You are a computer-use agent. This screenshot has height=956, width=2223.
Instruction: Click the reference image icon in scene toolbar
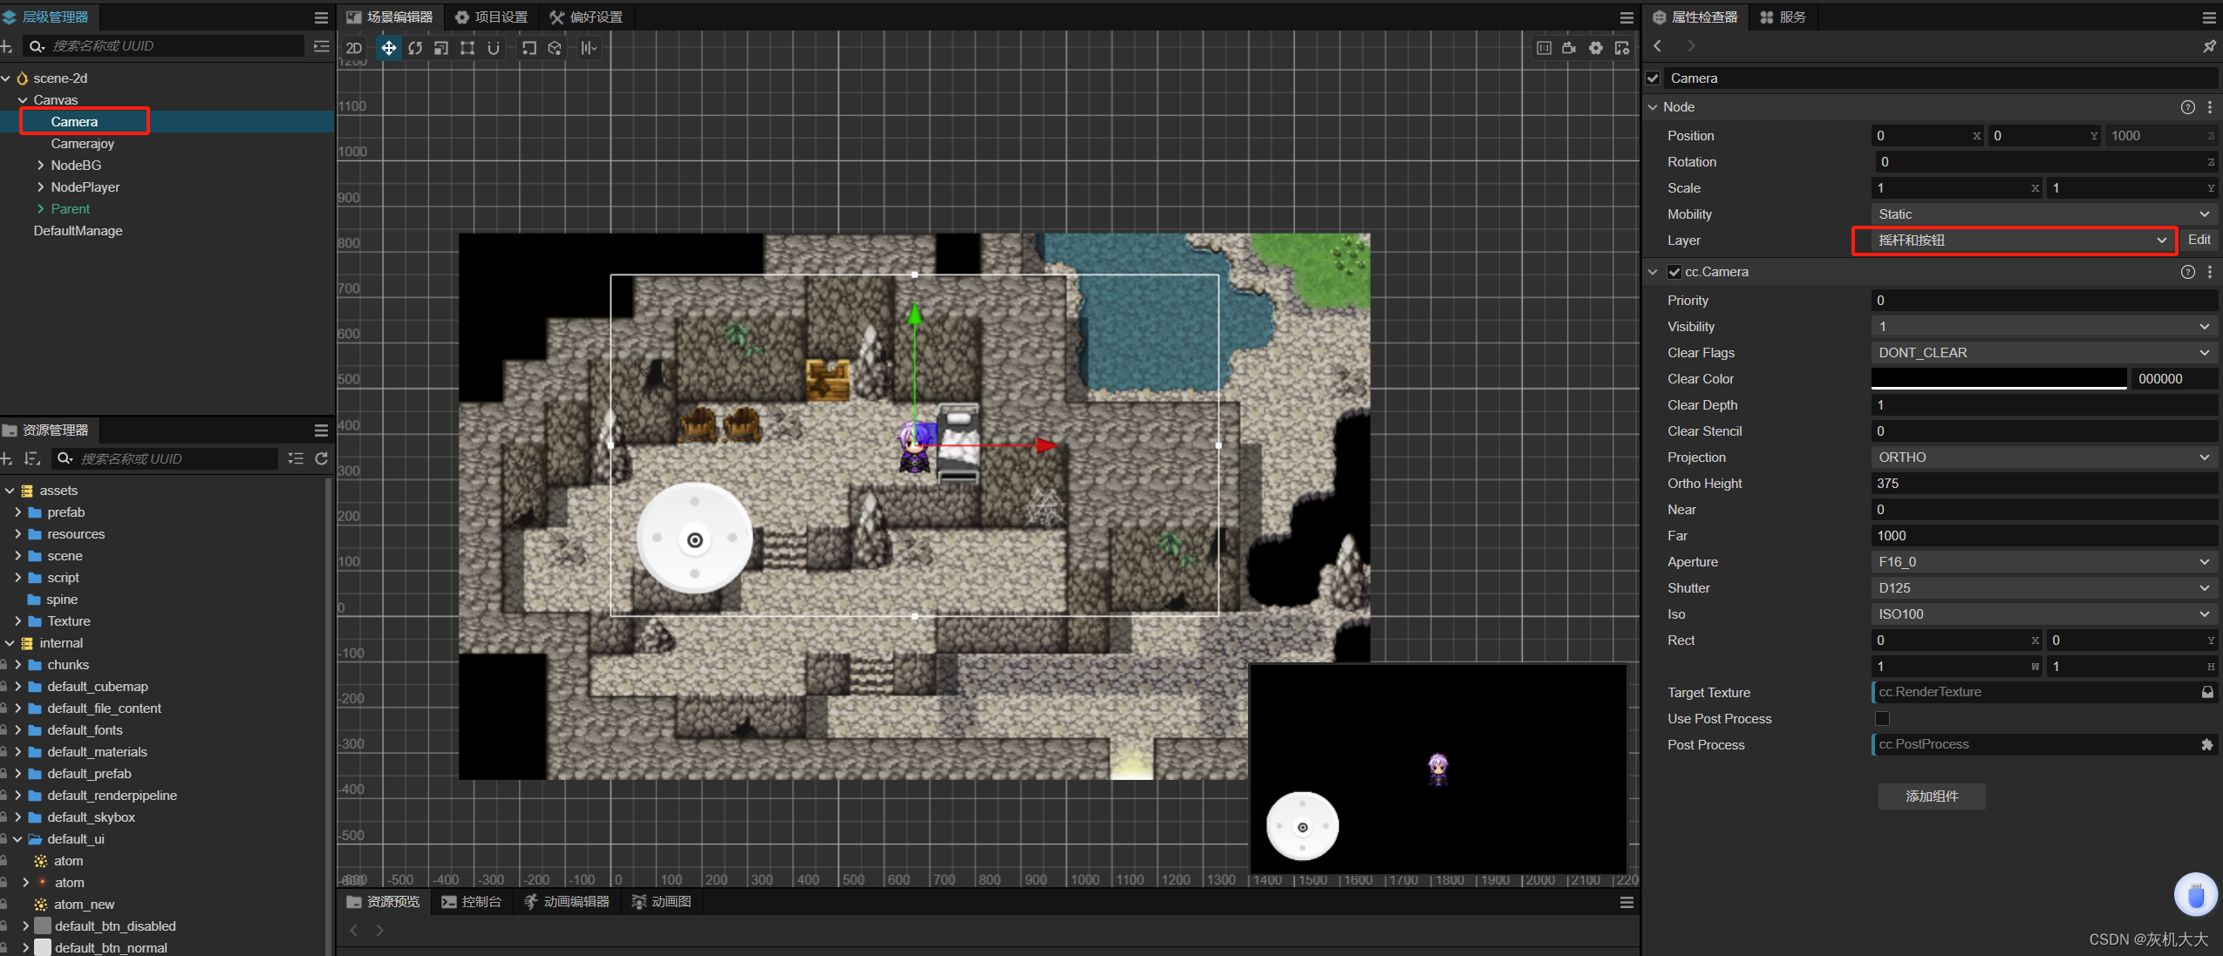tap(1544, 48)
